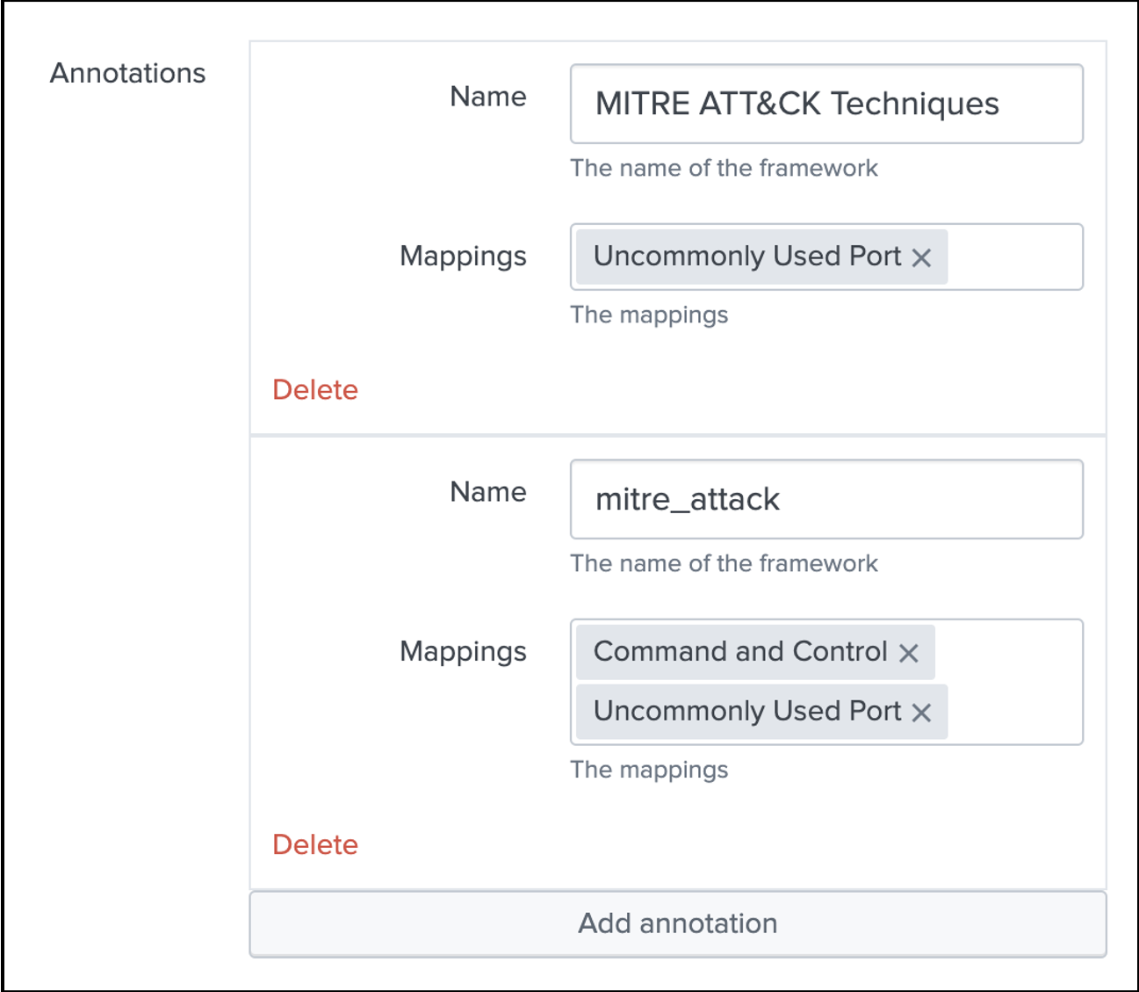Click the Name label beside MITRE ATT&CK Techniques

coord(488,96)
